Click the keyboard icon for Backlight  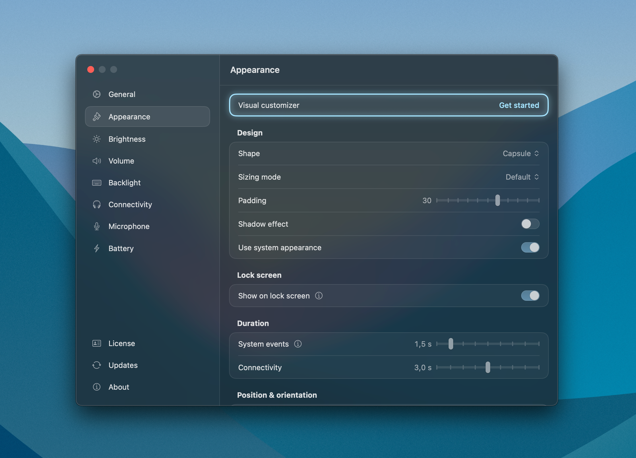coord(97,183)
